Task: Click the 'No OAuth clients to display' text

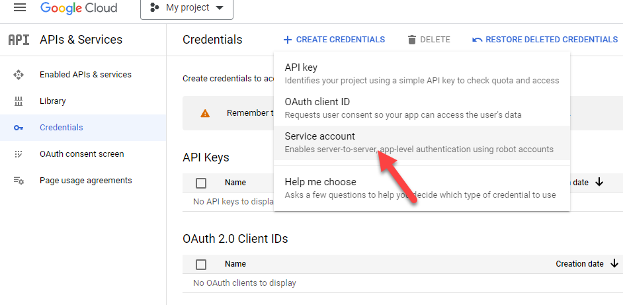Action: pyautogui.click(x=244, y=283)
